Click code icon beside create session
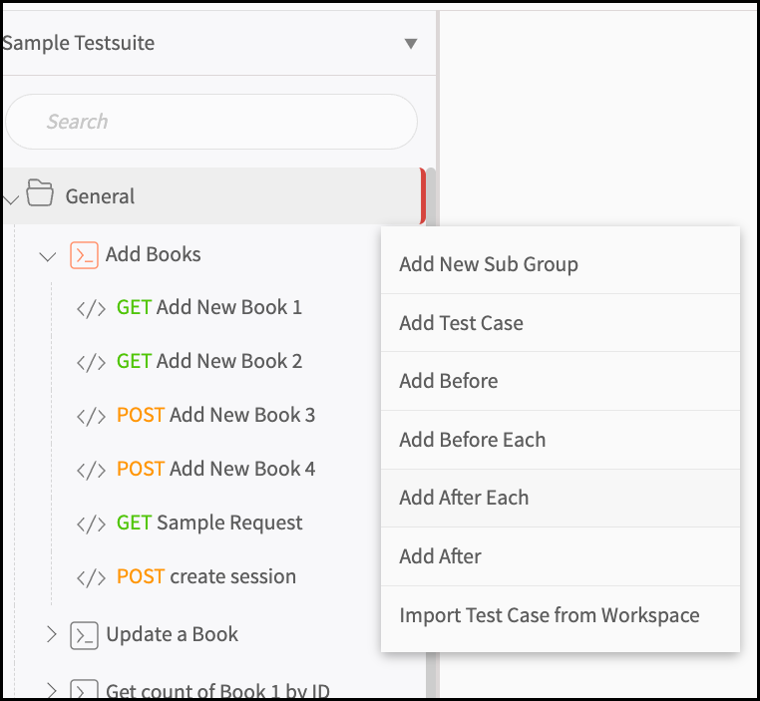 tap(91, 578)
